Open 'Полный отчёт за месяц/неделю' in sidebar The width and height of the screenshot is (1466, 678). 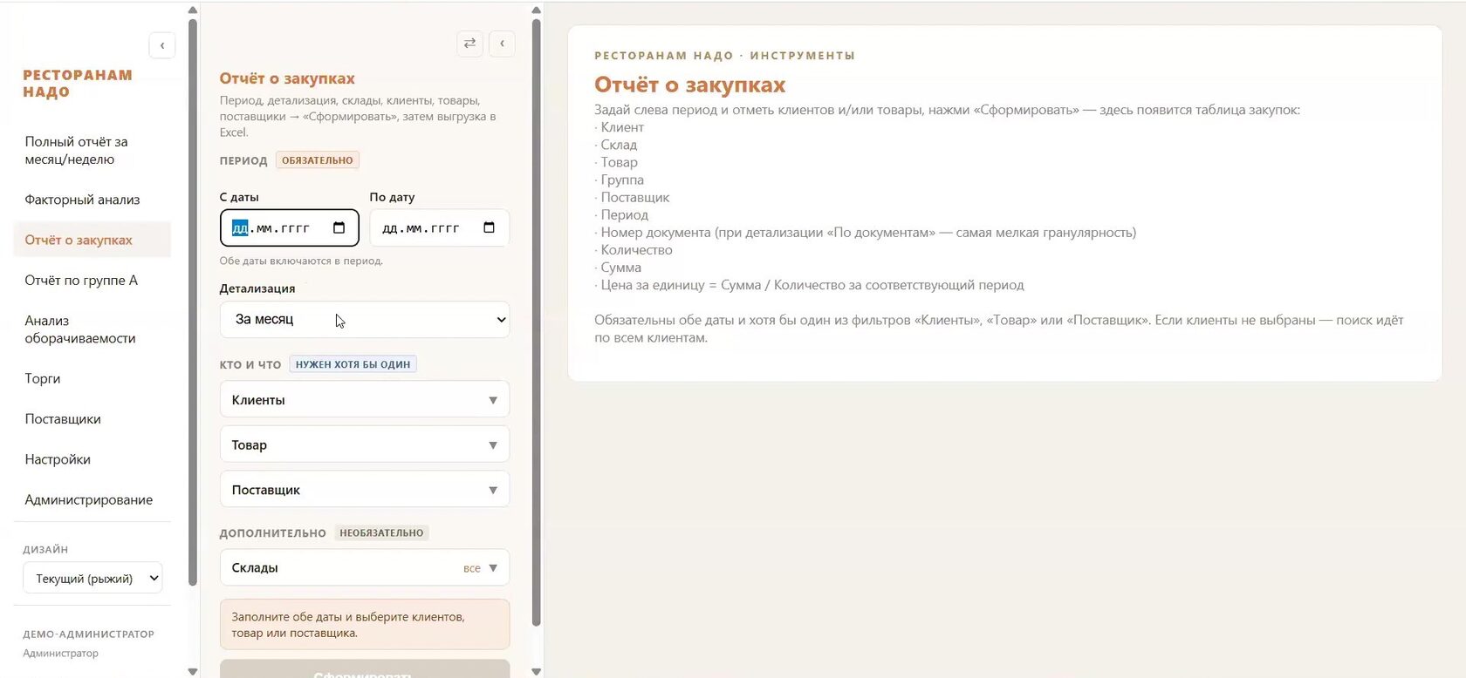tap(92, 151)
